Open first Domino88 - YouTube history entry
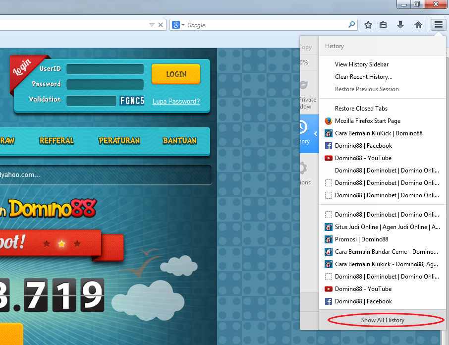449x345 pixels. [383, 158]
